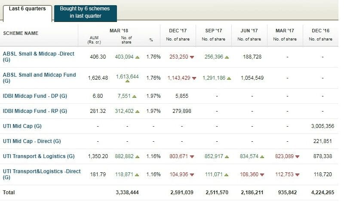Image resolution: width=344 pixels, height=202 pixels.
Task: Open UTI Transport&Logistics -Direct (G) link
Action: [x=42, y=174]
